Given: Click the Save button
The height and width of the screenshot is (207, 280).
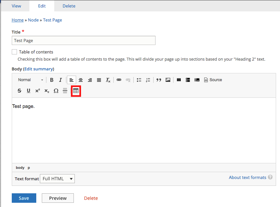Looking at the screenshot, I should pyautogui.click(x=24, y=198).
